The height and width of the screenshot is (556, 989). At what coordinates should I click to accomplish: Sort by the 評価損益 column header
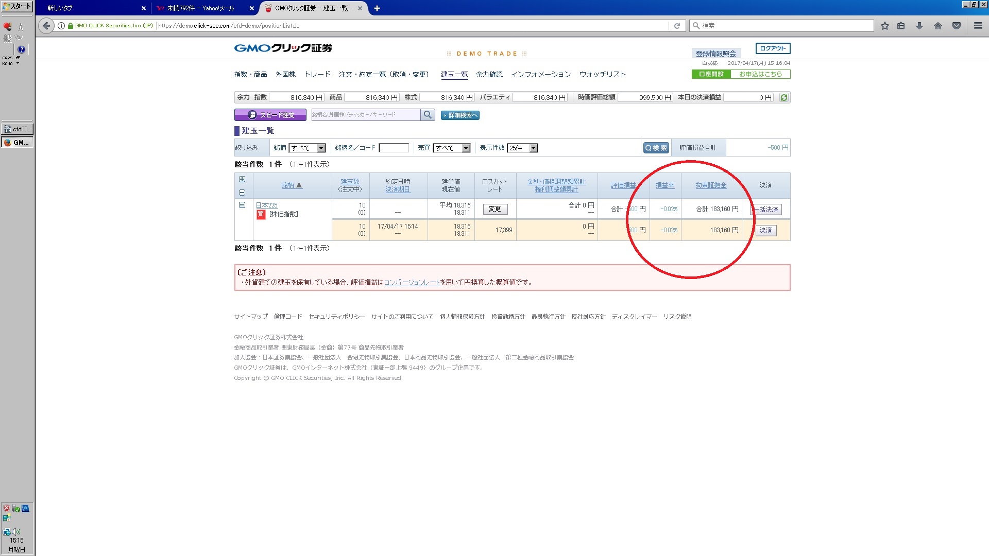coord(623,185)
